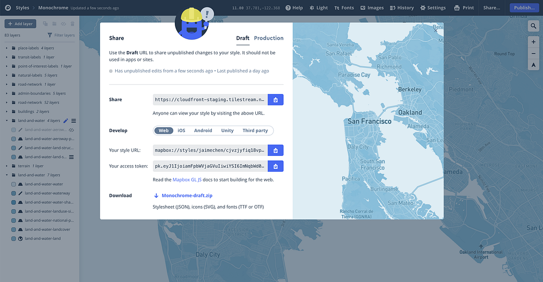Expand the buildings group arrow

(x=7, y=111)
